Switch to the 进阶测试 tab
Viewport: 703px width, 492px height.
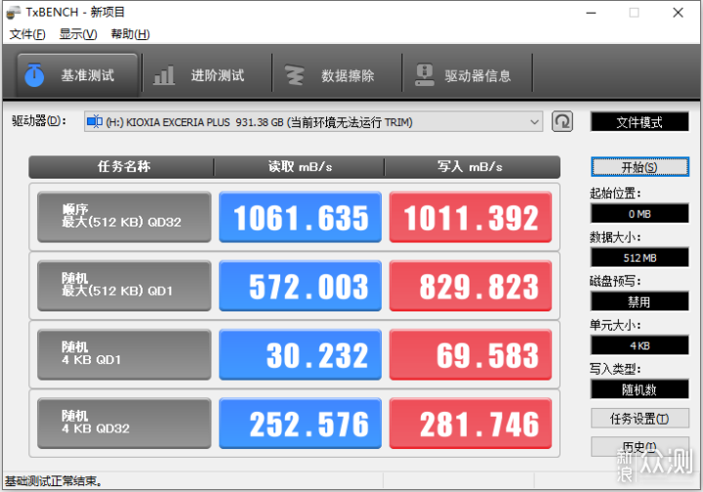(207, 75)
